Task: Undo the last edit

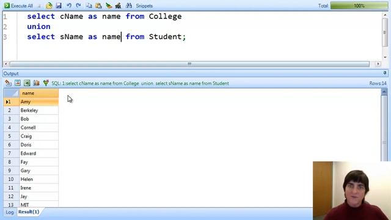Action: (x=69, y=5)
